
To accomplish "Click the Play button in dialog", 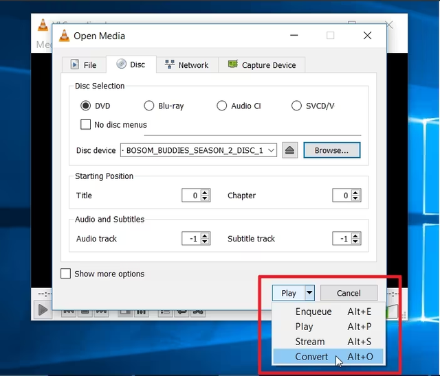I will (289, 293).
